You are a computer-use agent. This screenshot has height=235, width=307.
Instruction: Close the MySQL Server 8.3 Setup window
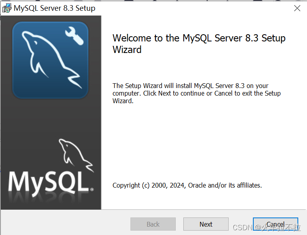point(297,8)
